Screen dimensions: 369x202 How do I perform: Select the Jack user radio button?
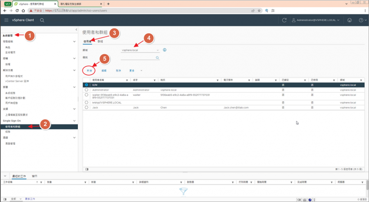(86, 107)
